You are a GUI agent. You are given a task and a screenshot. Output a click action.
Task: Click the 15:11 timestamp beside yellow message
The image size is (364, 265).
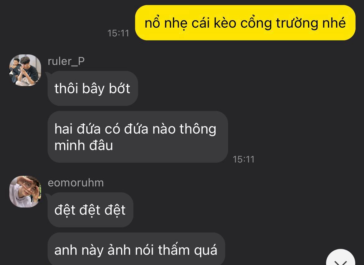[x=118, y=33]
